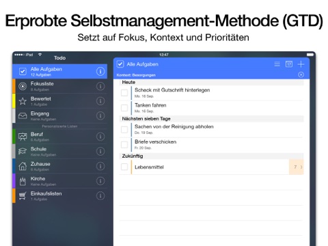Click the Kirche church icon
Image resolution: width=328 pixels, height=246 pixels.
(x=23, y=181)
